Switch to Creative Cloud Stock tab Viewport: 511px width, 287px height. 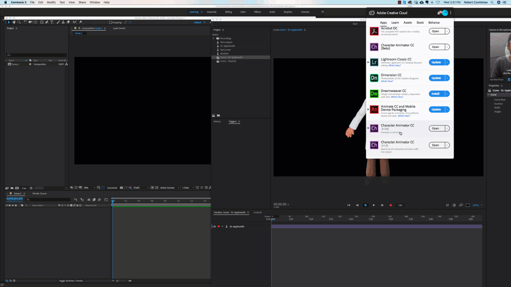coord(420,22)
